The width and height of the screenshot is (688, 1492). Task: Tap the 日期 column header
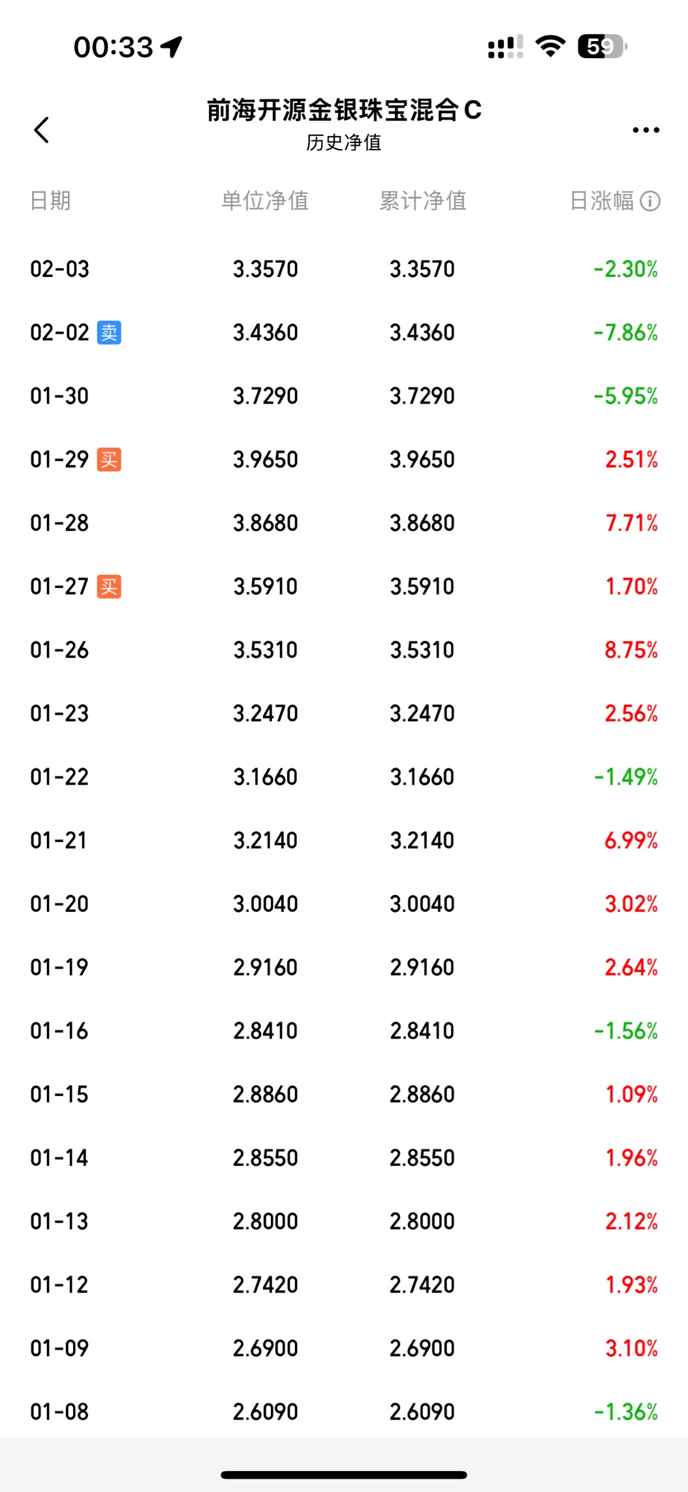pyautogui.click(x=50, y=201)
